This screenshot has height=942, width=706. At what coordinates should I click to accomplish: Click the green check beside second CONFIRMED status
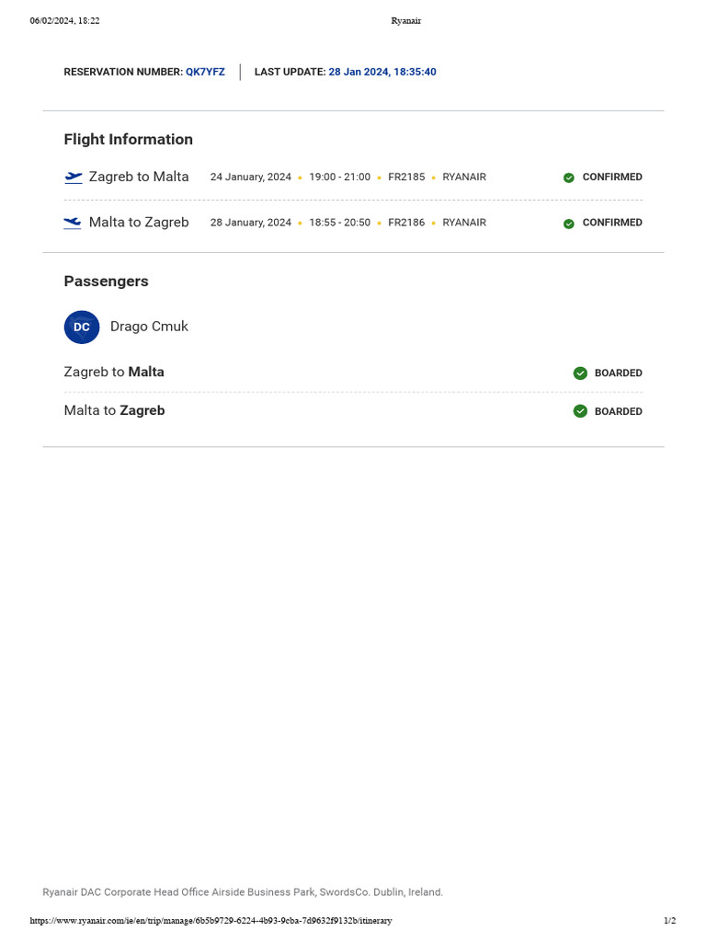pos(569,224)
